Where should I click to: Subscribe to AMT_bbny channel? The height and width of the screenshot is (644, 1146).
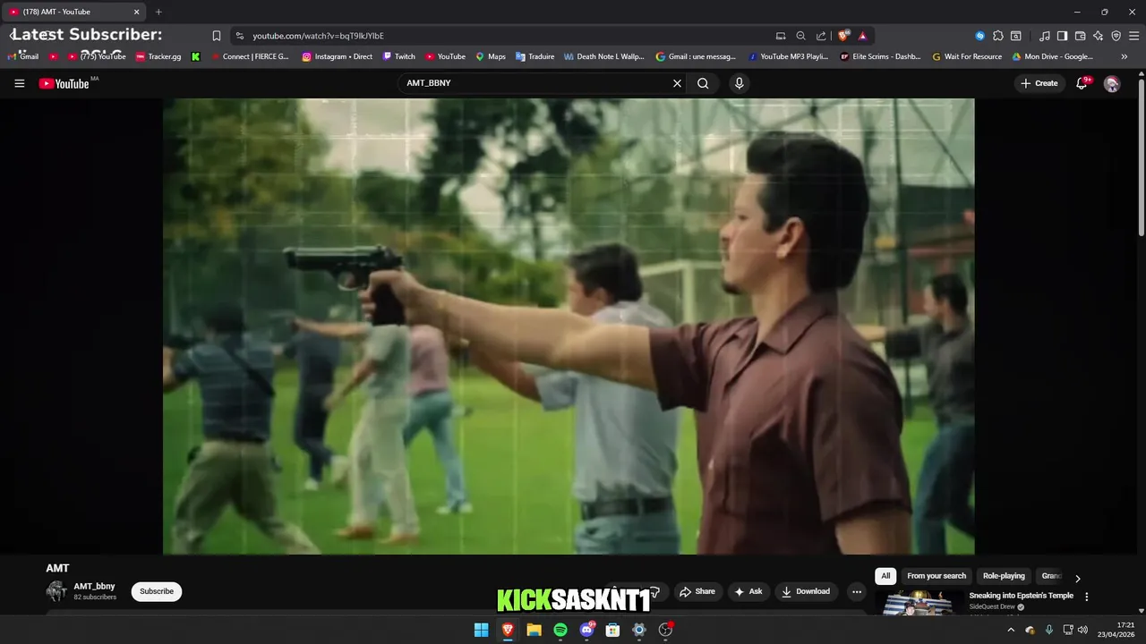157,591
